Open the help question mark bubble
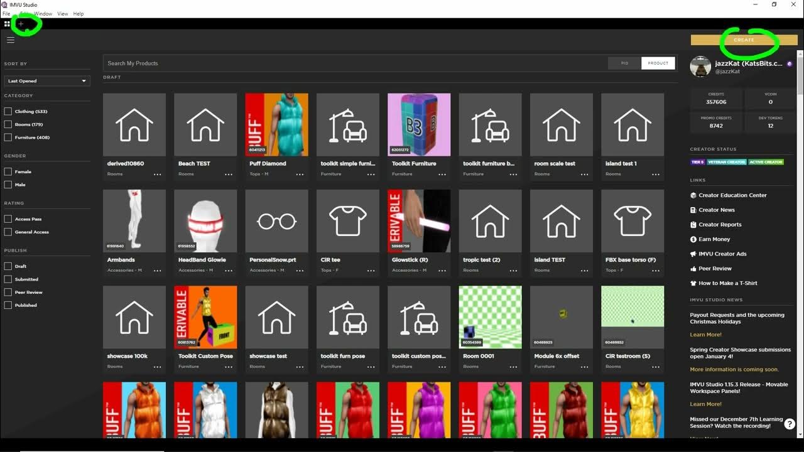 coord(790,424)
